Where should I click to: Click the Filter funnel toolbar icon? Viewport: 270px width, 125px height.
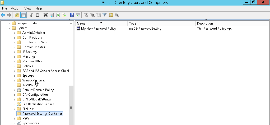(104, 15)
